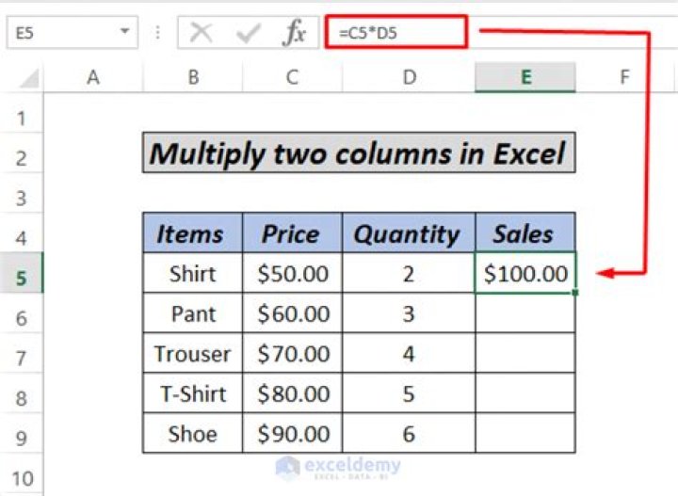This screenshot has height=496, width=678.
Task: Click the '$70.00' price cell
Action: click(x=292, y=353)
